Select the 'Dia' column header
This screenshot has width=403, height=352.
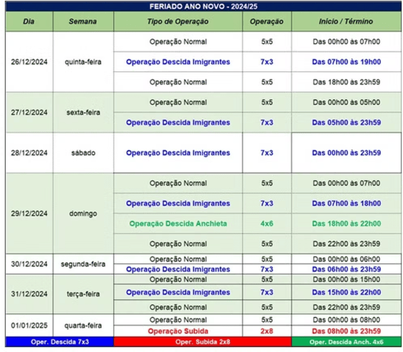pos(29,21)
